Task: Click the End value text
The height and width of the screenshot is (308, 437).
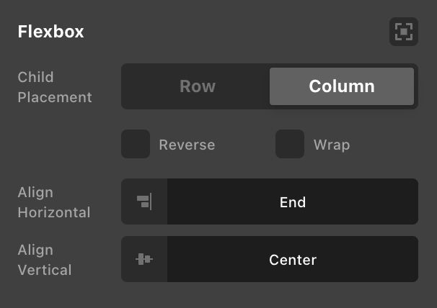Action: [x=293, y=202]
